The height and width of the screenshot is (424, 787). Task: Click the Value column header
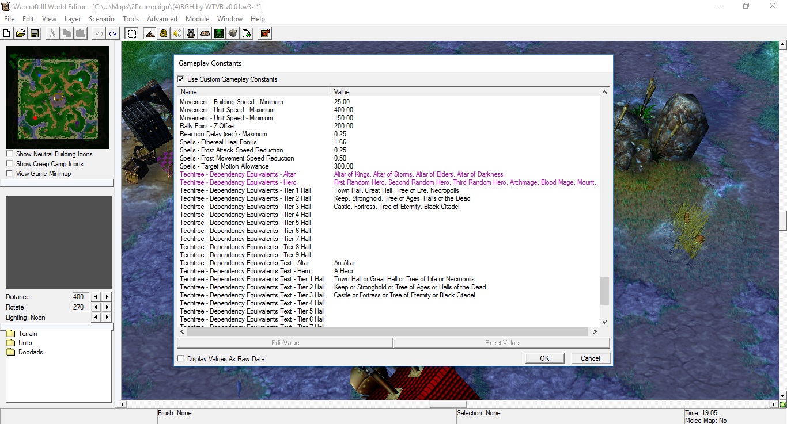(466, 92)
